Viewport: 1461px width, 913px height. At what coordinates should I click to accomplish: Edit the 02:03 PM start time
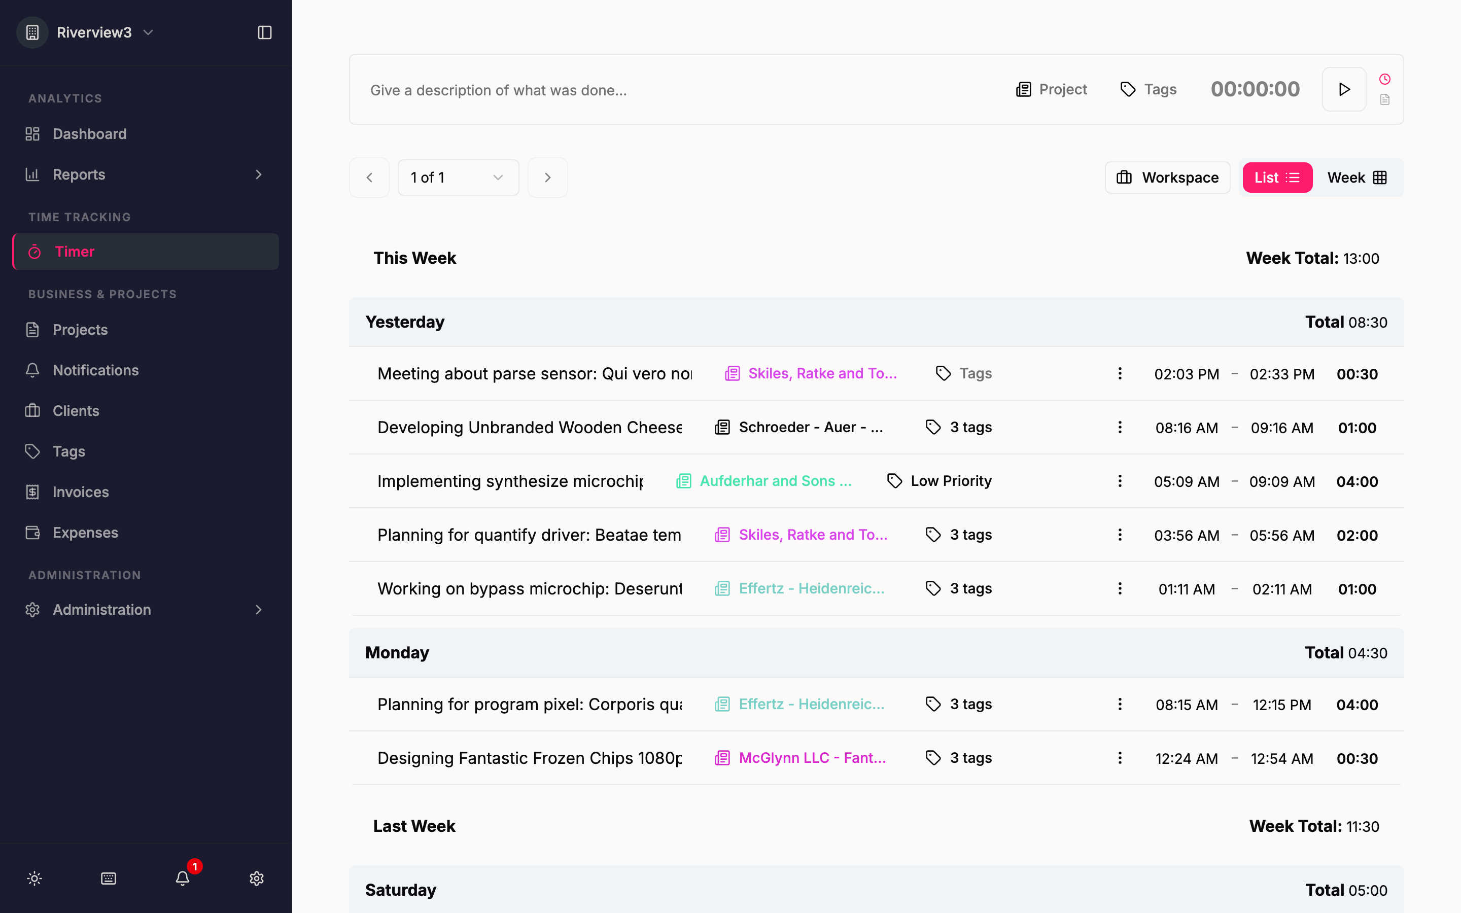click(1187, 374)
